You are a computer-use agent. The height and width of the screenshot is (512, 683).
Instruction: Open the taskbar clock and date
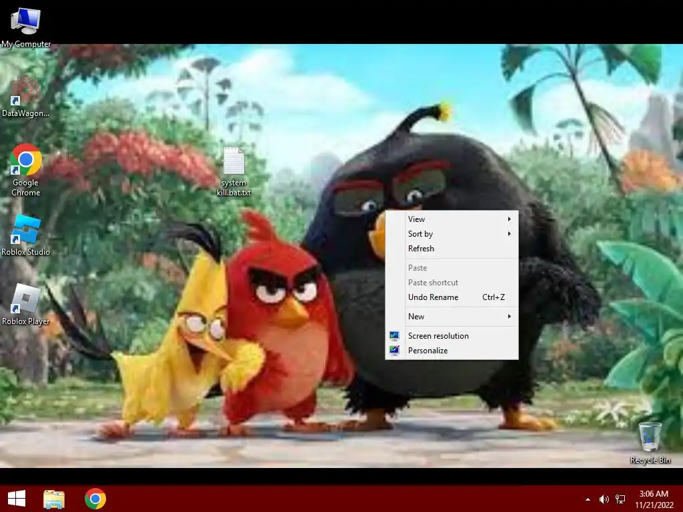[654, 499]
